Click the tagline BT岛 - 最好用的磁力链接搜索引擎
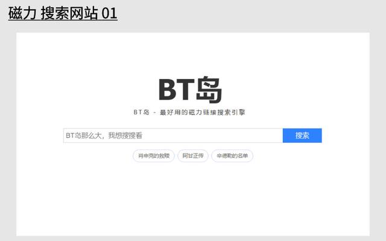Image resolution: width=386 pixels, height=241 pixels. 190,113
